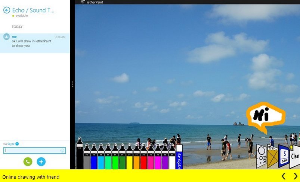Click the 'available' status text

[x=22, y=16]
